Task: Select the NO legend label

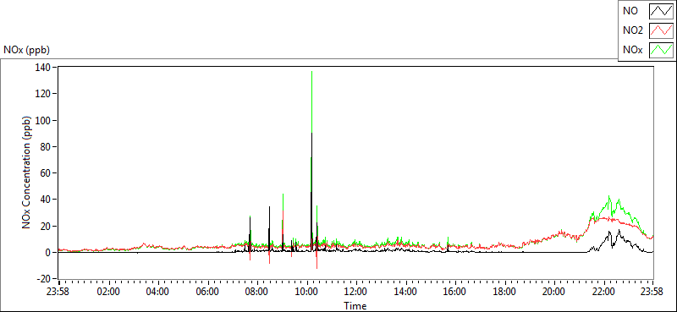Action: coord(630,12)
